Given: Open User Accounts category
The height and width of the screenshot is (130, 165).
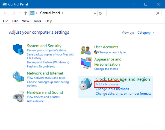Looking at the screenshot, I should point(106,47).
